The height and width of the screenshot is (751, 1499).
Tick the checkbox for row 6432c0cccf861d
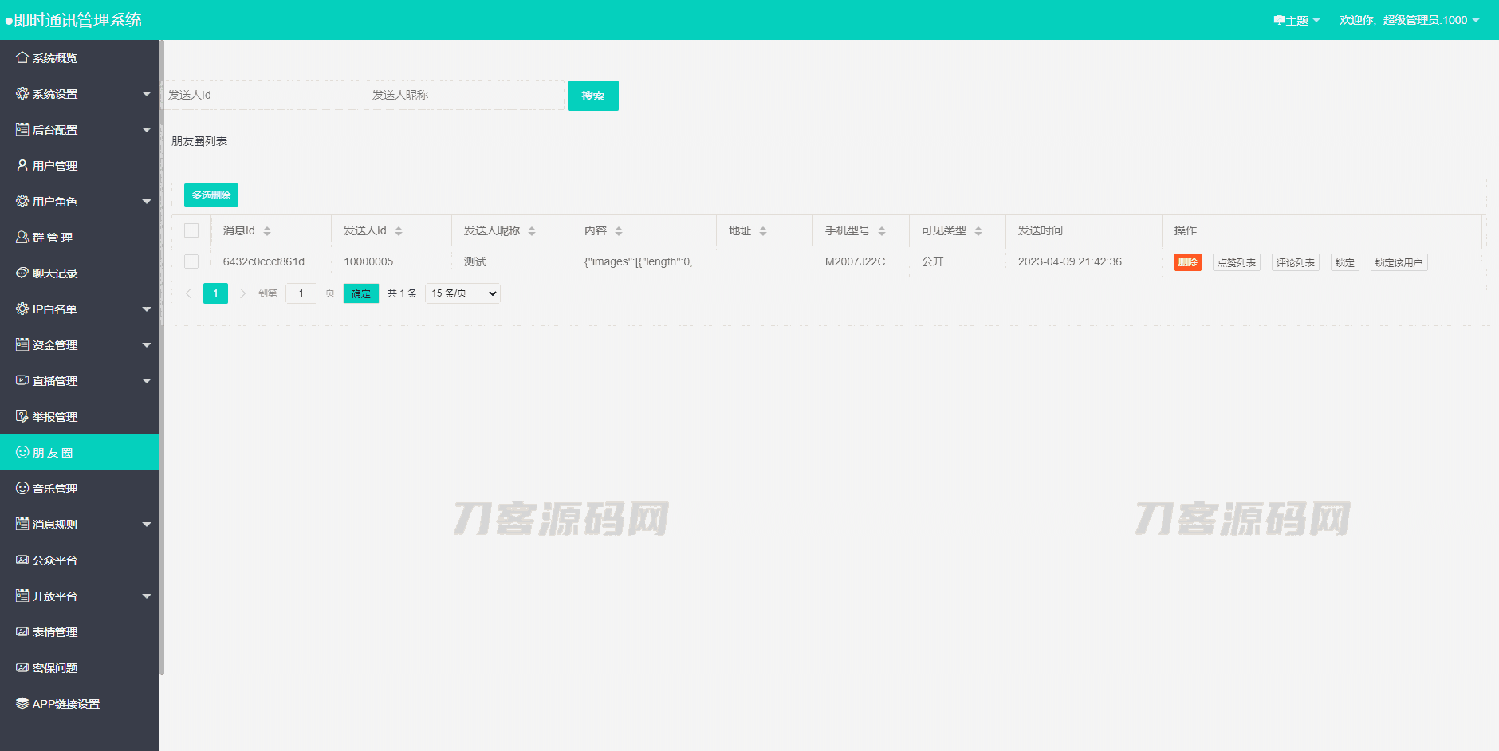click(x=191, y=261)
